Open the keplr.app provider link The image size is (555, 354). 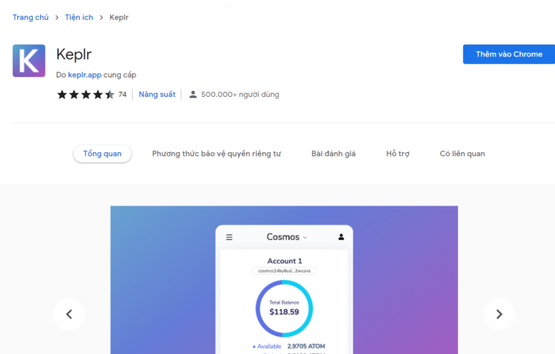coord(84,75)
